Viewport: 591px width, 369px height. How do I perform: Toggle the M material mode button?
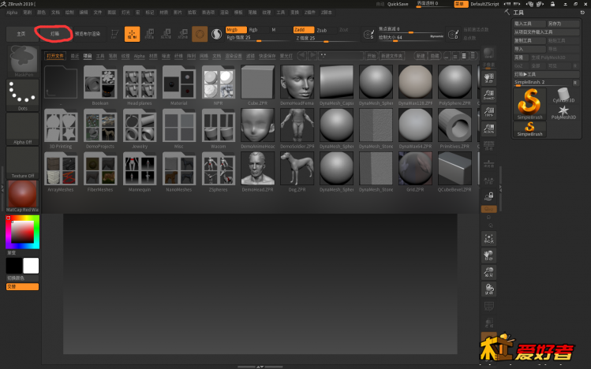click(280, 30)
